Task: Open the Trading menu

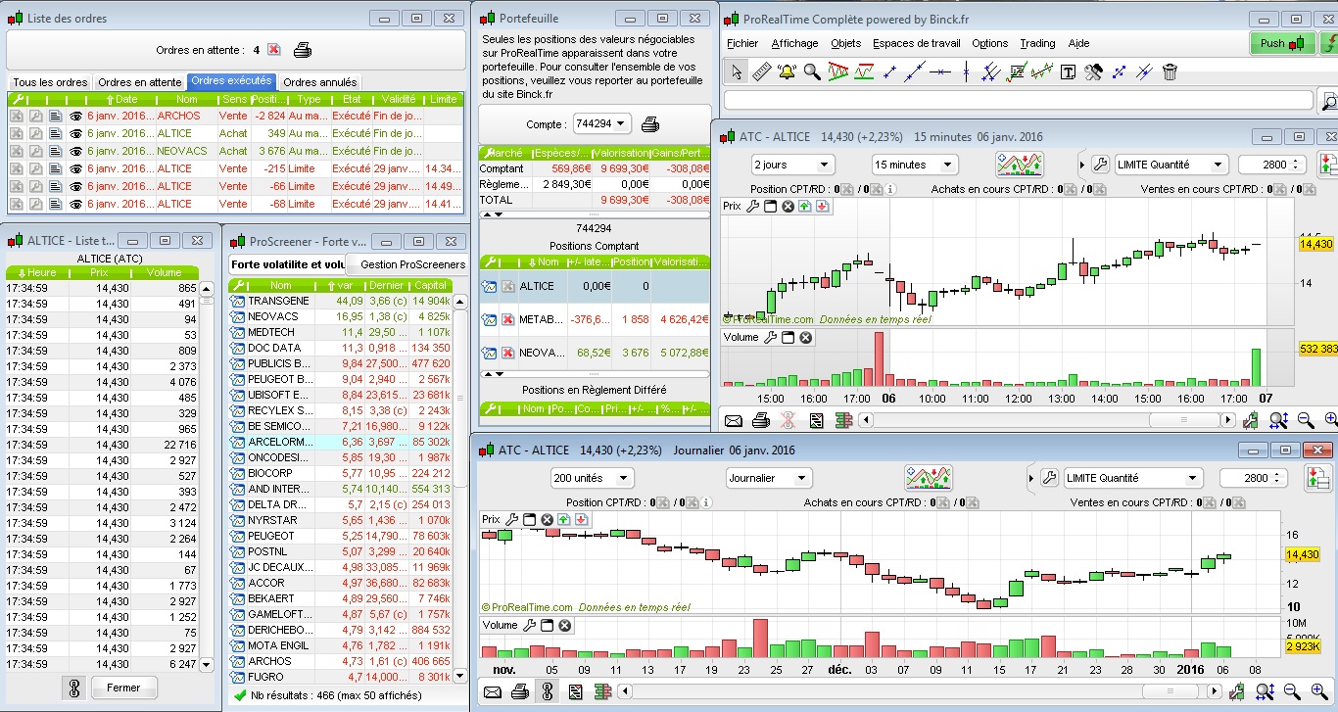Action: pyautogui.click(x=1037, y=43)
